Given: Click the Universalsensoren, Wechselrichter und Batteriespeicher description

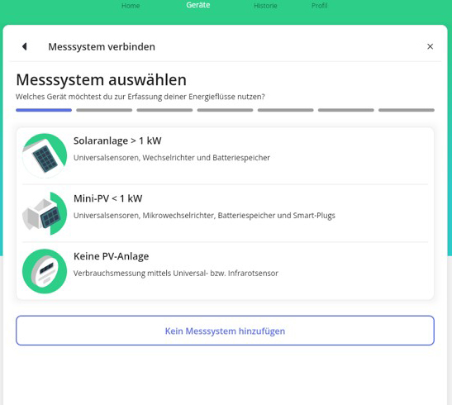Looking at the screenshot, I should pos(172,158).
